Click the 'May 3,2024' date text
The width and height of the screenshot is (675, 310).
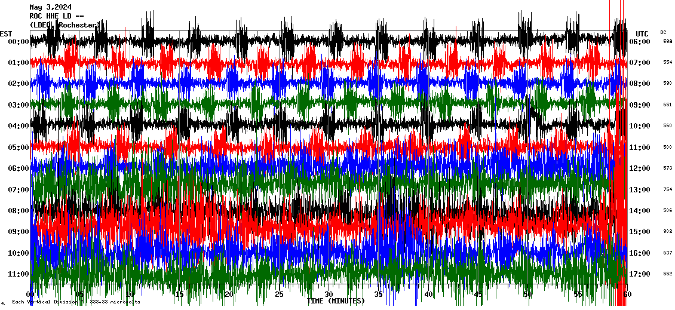coord(50,7)
